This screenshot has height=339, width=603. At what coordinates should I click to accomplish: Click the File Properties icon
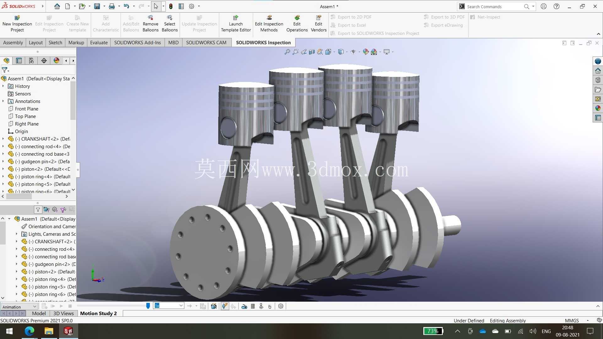[x=181, y=6]
